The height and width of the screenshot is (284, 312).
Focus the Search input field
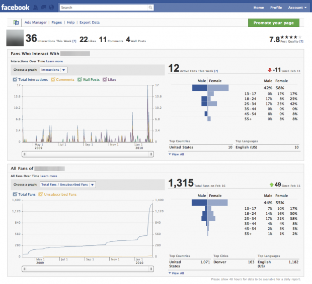[104, 8]
